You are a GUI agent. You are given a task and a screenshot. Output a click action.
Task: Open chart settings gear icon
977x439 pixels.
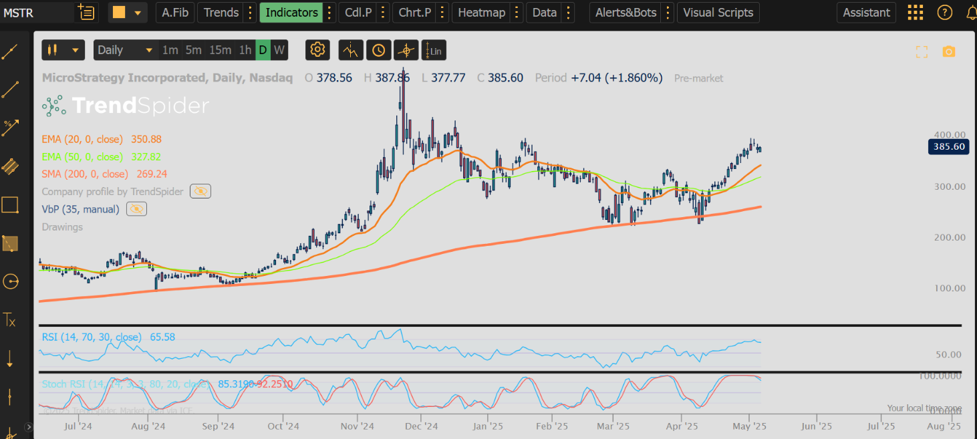tap(317, 50)
